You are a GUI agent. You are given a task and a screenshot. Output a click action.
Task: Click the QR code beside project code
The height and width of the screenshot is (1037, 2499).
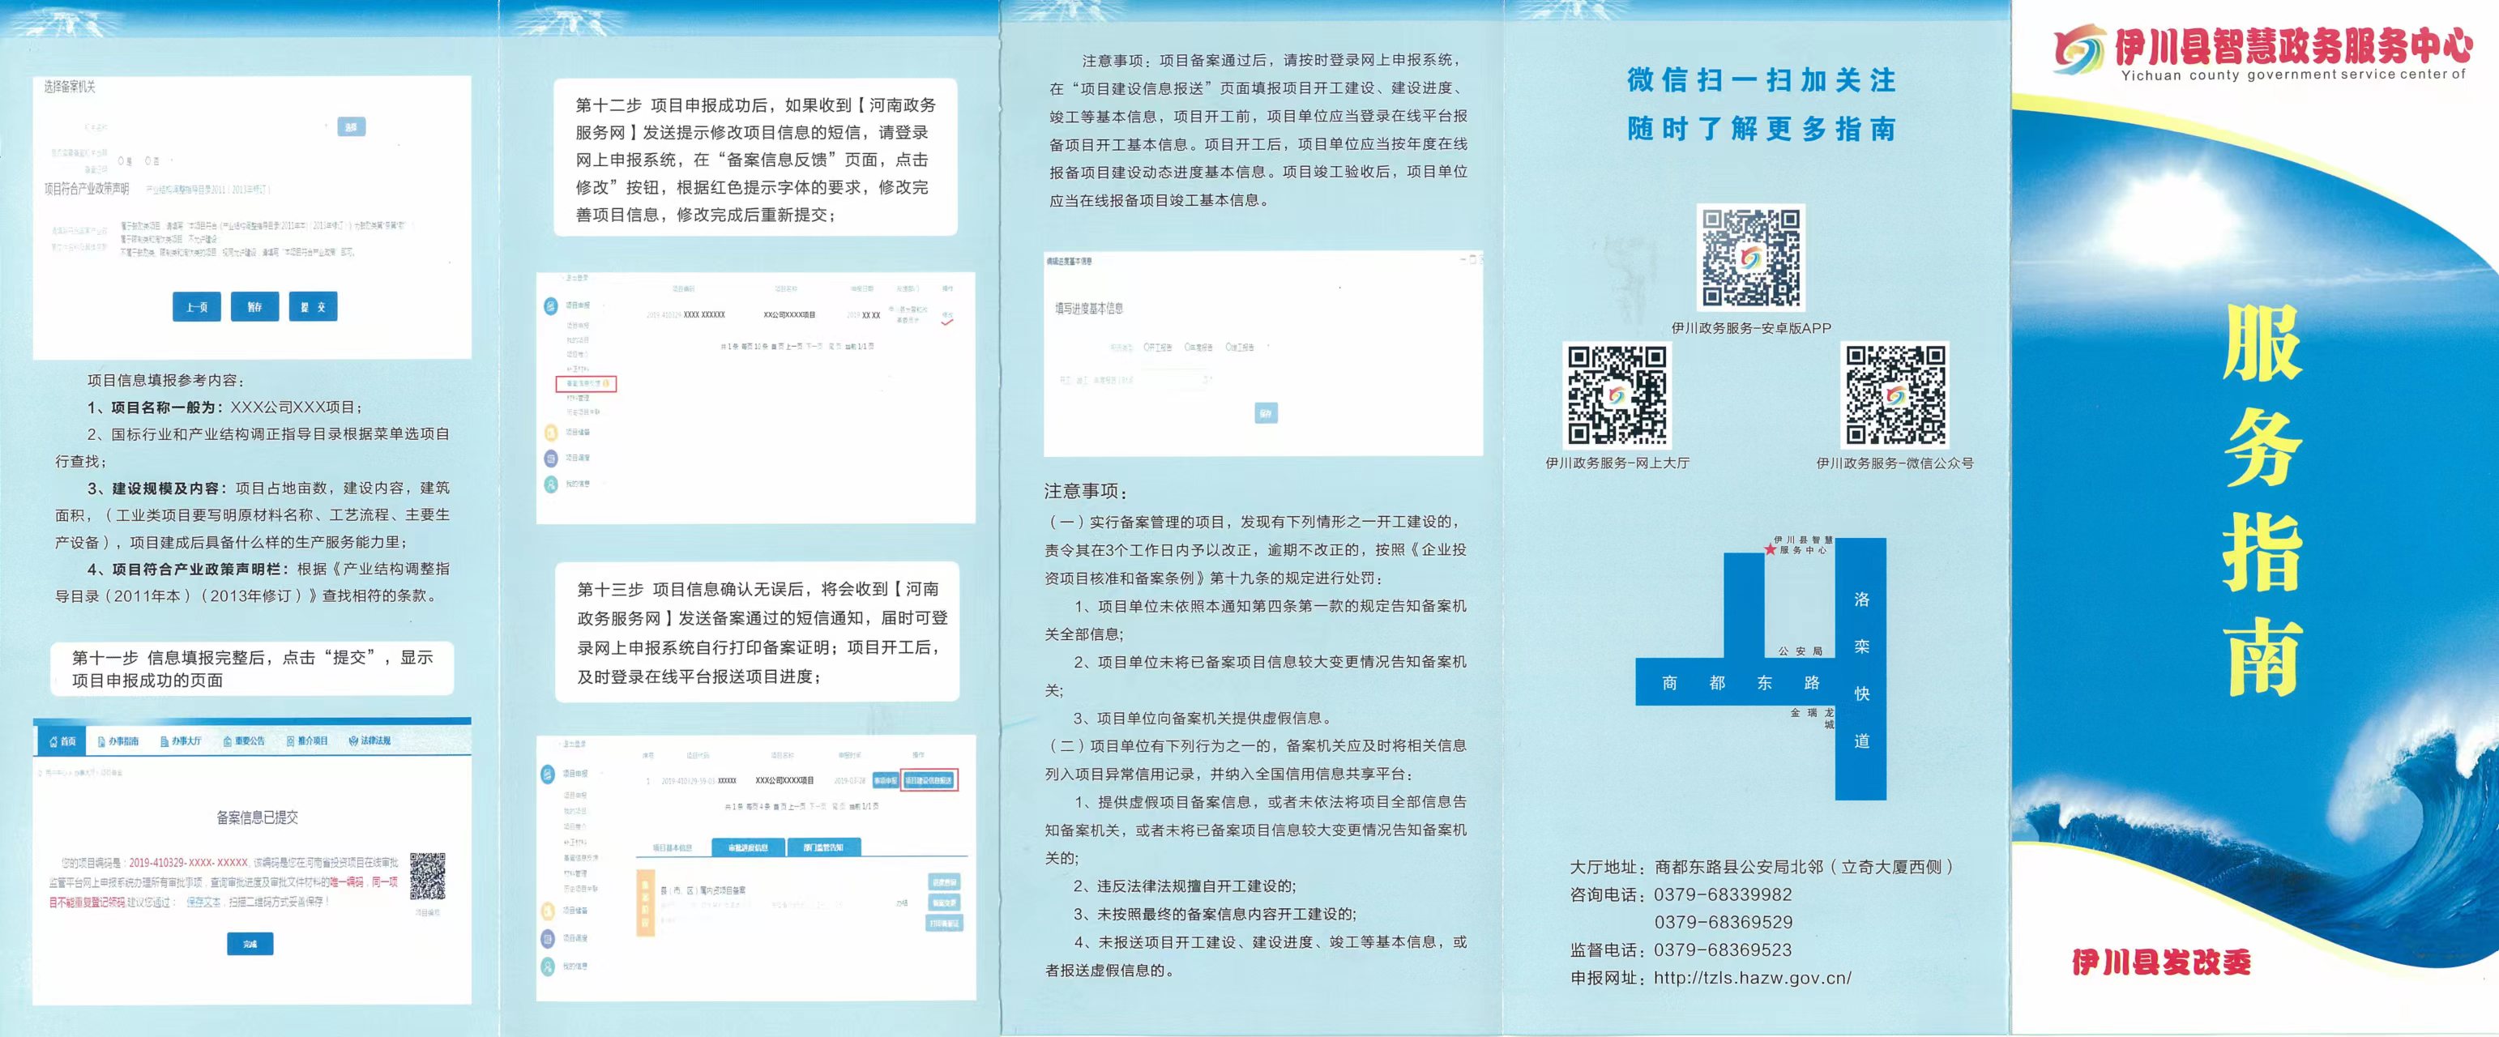[x=427, y=876]
